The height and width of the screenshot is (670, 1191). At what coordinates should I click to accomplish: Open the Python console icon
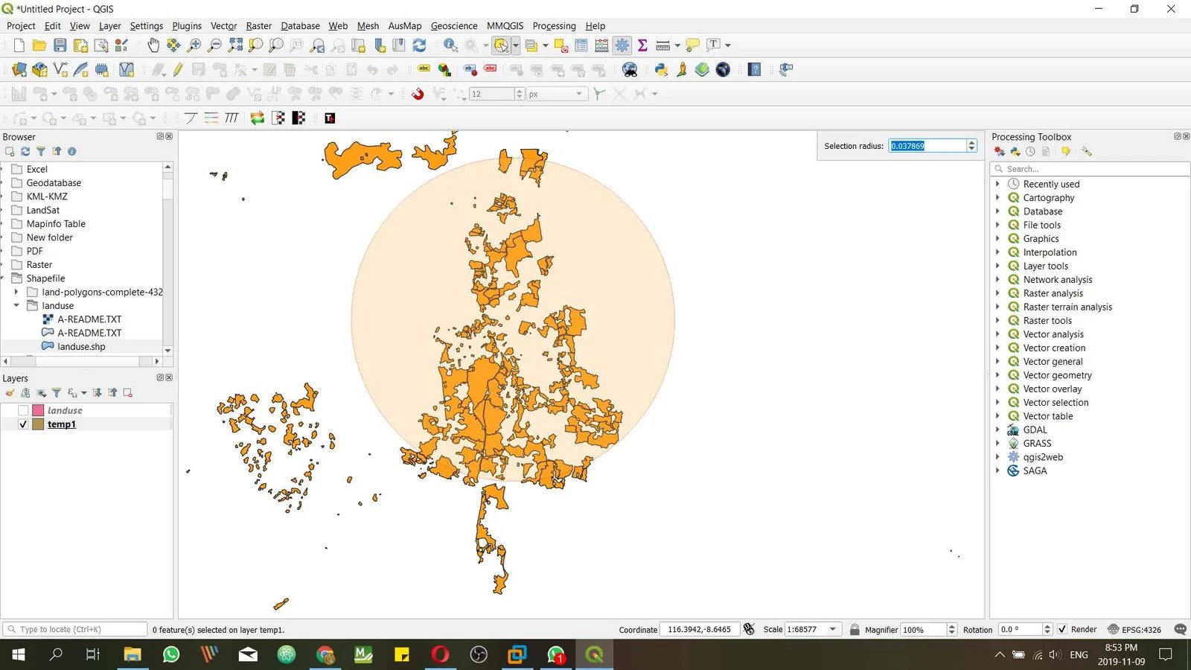click(661, 70)
